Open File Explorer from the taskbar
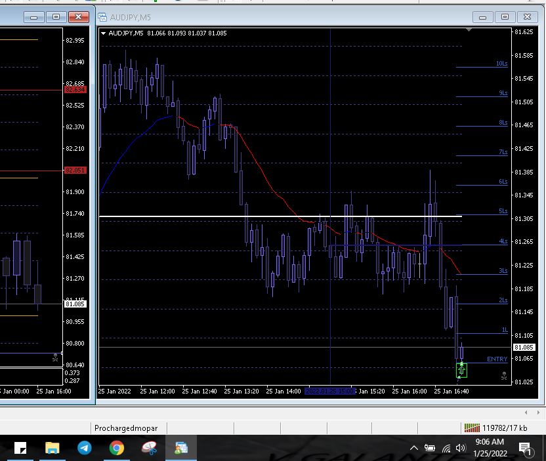 click(52, 448)
